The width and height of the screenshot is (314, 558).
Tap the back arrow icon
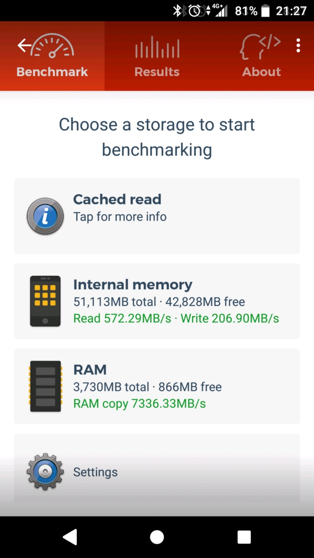(24, 45)
